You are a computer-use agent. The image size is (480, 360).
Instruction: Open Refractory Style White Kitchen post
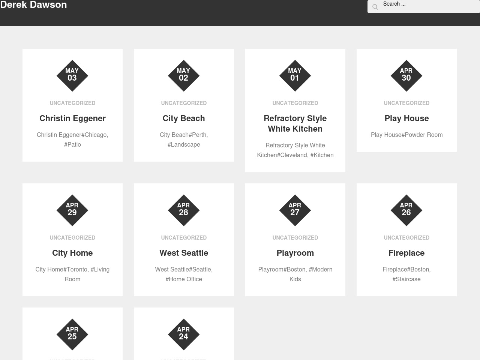pos(295,123)
